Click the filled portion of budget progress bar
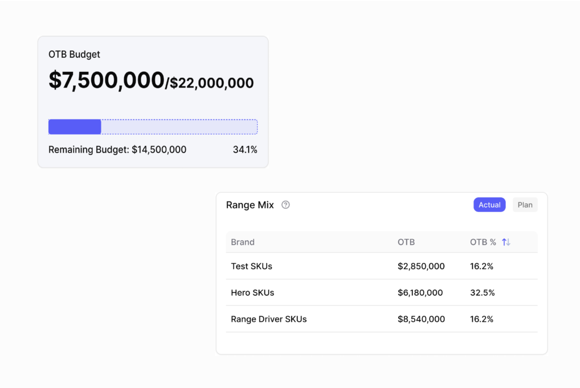The image size is (580, 388). pos(75,127)
